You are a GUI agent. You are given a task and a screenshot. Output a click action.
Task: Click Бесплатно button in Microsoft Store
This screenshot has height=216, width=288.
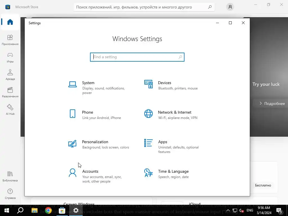[x=263, y=185]
